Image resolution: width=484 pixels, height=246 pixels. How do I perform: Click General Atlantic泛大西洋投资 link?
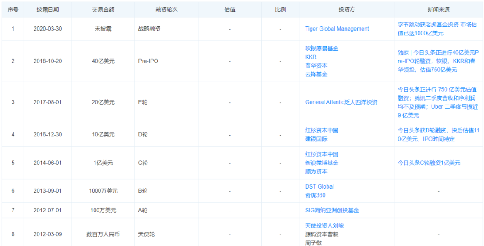[x=341, y=102]
